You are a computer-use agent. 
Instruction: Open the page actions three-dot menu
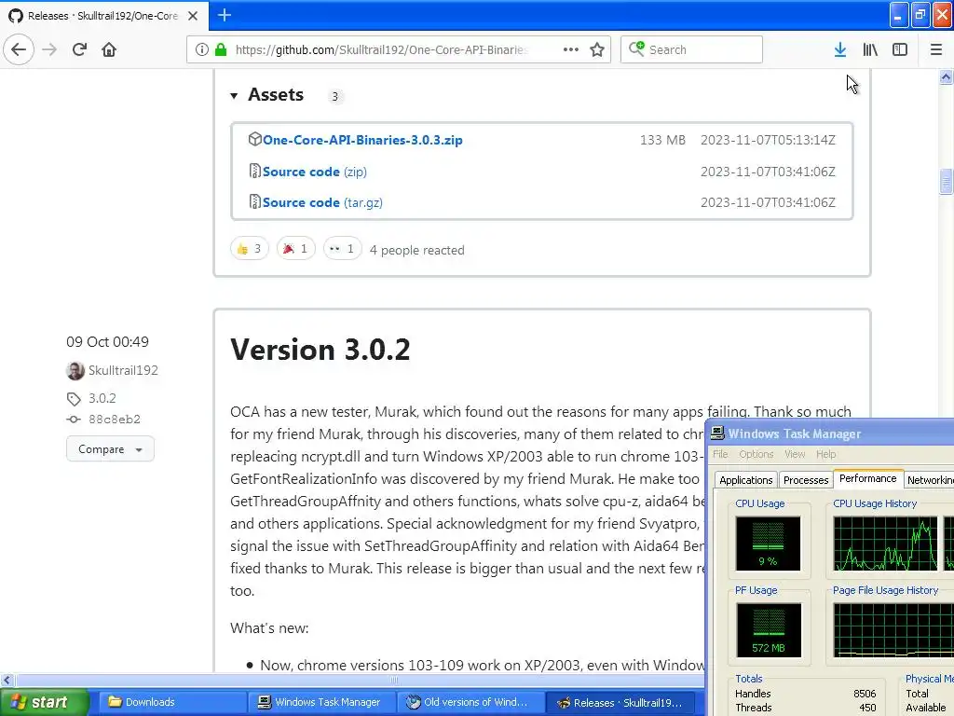click(571, 49)
